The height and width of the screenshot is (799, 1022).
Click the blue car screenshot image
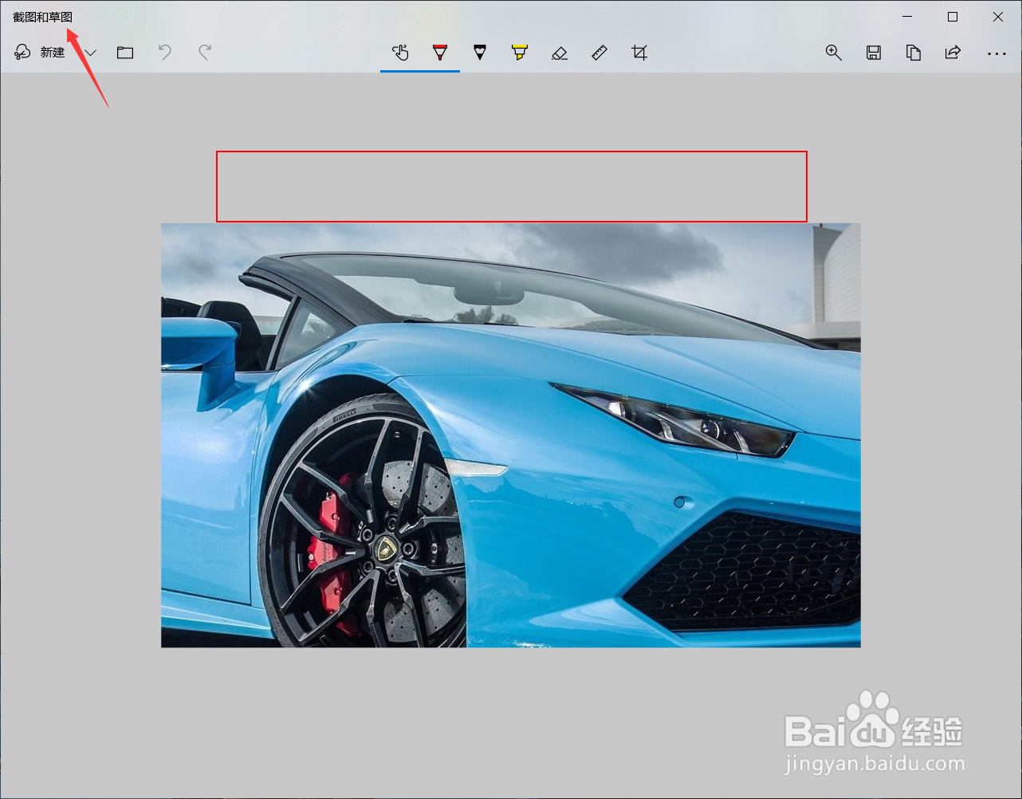(x=511, y=435)
